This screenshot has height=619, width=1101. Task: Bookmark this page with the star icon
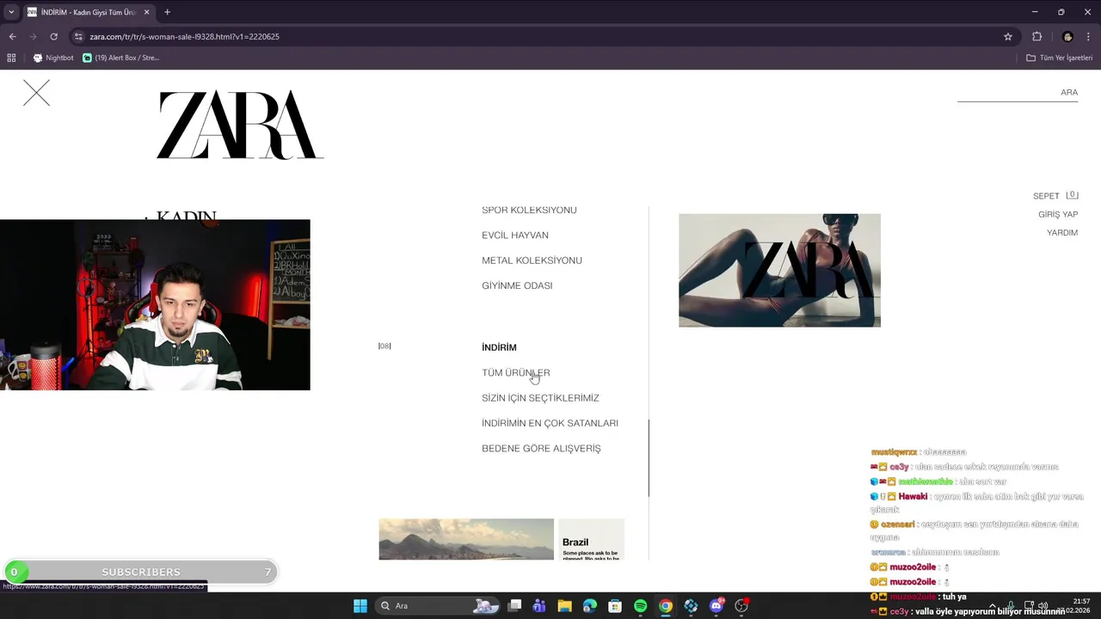pos(1008,37)
